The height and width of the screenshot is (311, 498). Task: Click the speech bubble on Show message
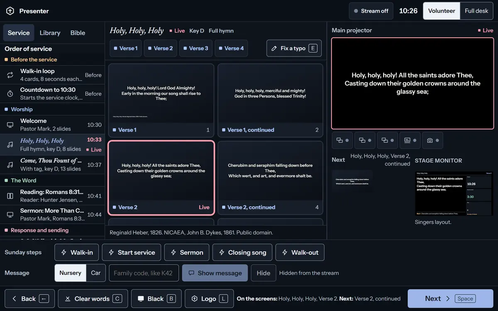(191, 273)
